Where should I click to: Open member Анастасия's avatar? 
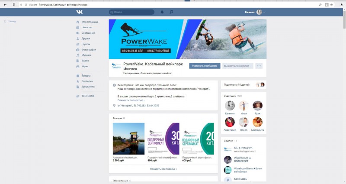tap(230, 122)
